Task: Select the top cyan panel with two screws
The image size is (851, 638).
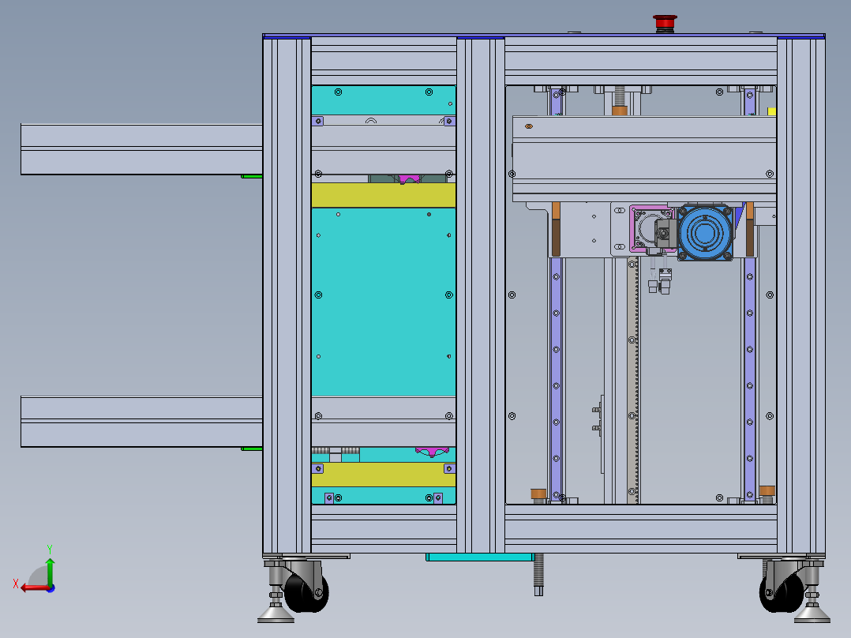Action: coord(383,100)
